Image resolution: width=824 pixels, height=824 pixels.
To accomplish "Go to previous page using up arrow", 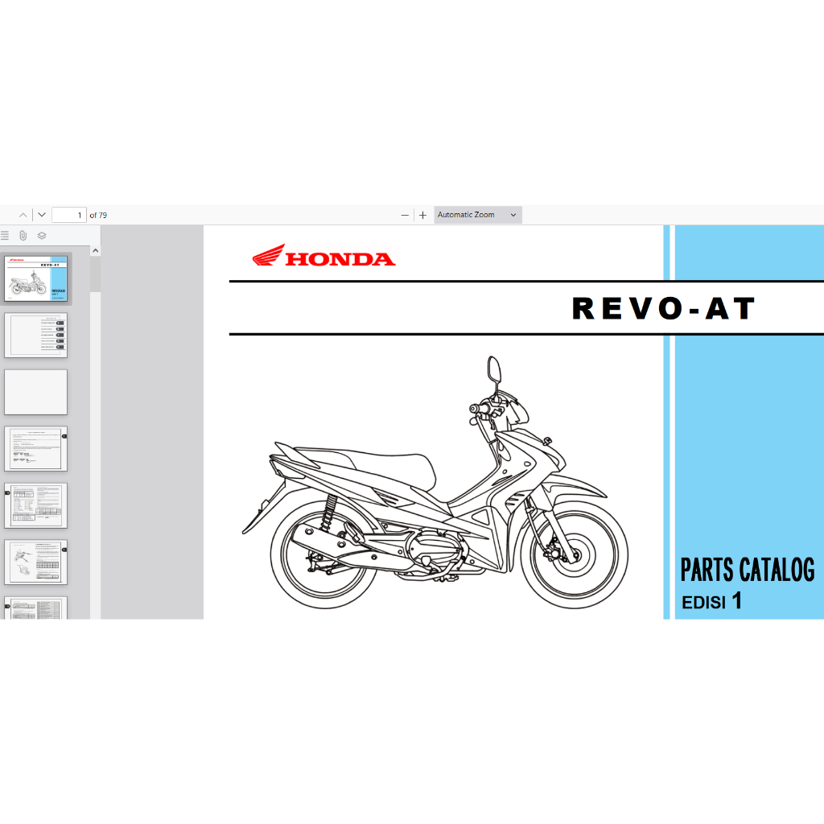I will point(23,215).
